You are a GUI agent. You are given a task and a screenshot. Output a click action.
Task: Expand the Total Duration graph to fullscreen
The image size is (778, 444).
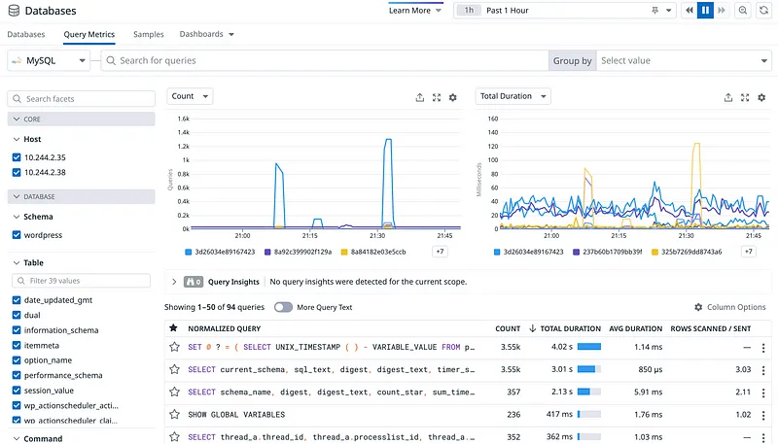[744, 97]
